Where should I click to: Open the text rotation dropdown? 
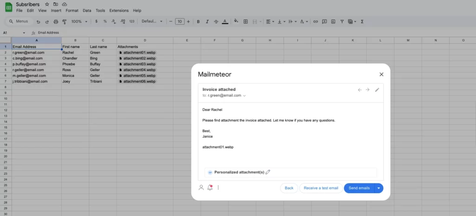tap(304, 21)
